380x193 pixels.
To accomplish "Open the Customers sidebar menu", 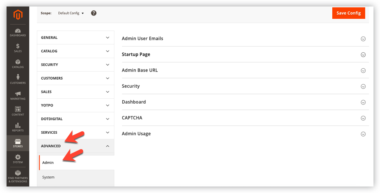I will pos(18,80).
